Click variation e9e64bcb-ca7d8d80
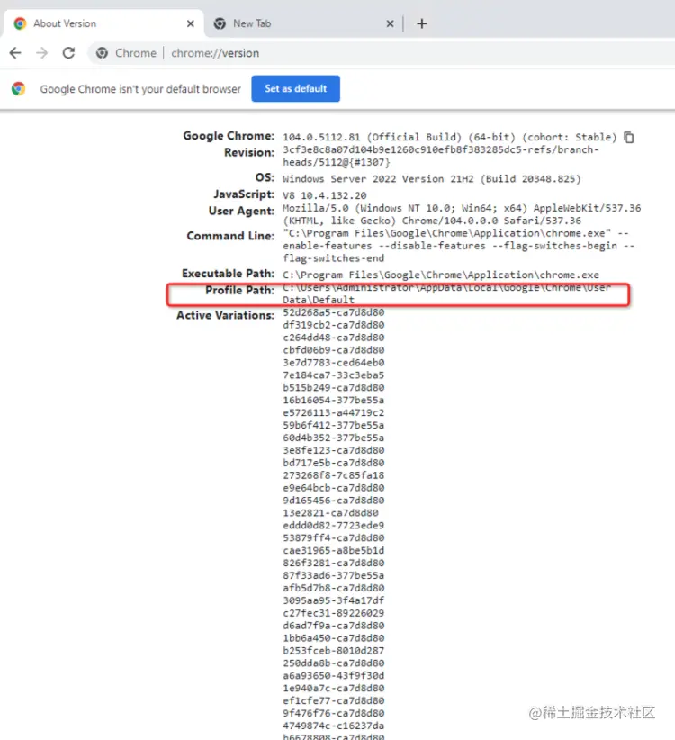Screen dimensions: 675x740 [x=334, y=488]
